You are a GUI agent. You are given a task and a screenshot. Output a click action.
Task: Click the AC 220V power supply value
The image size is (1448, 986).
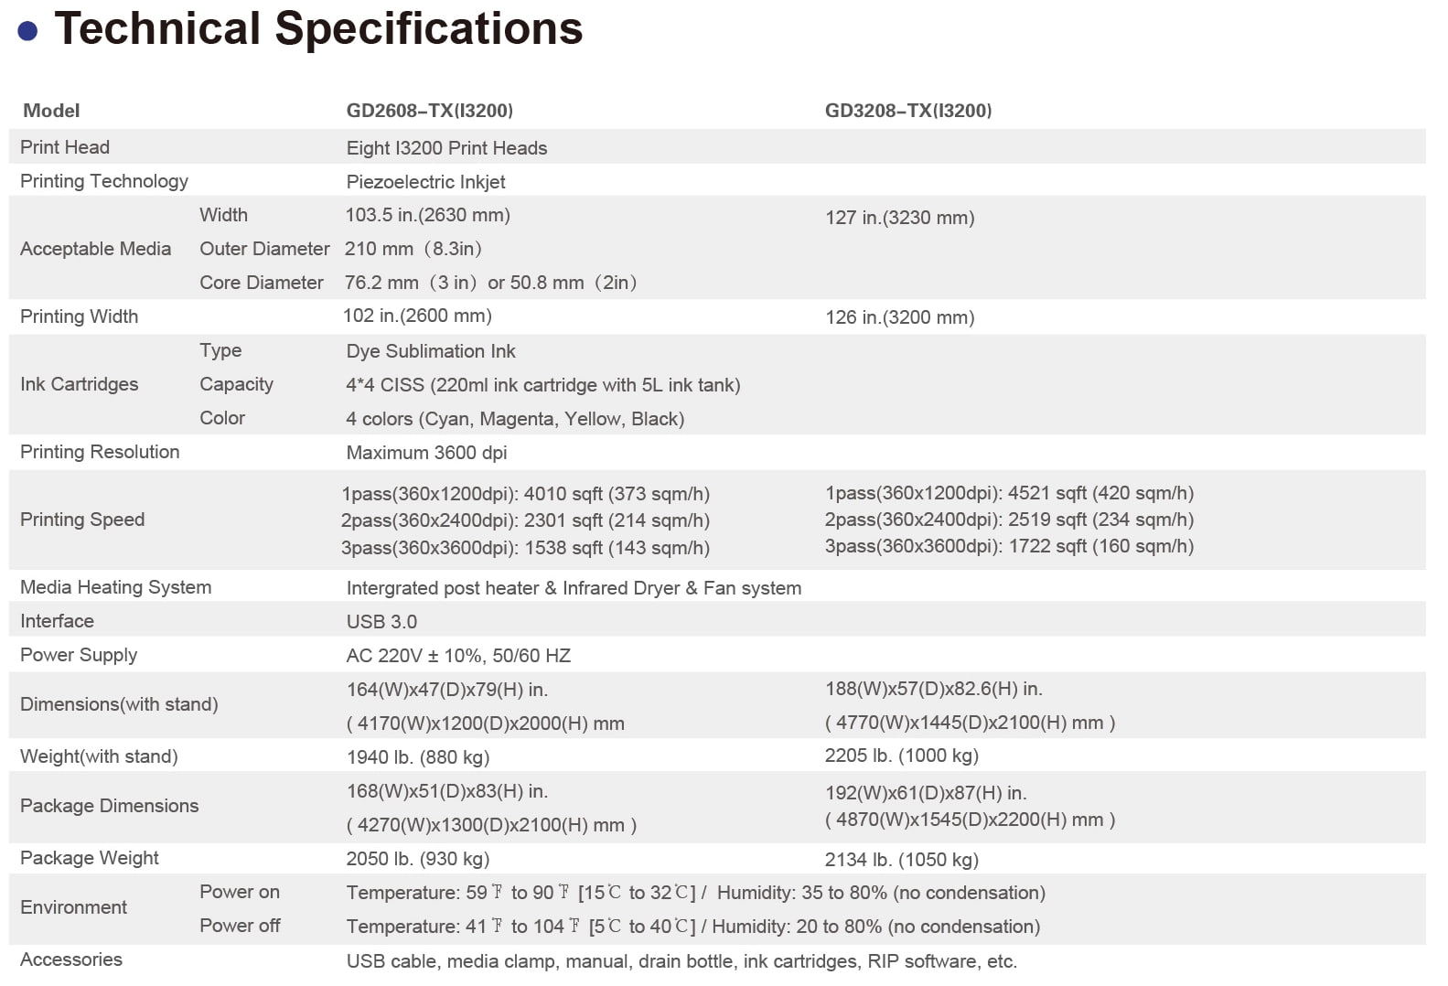tap(458, 656)
